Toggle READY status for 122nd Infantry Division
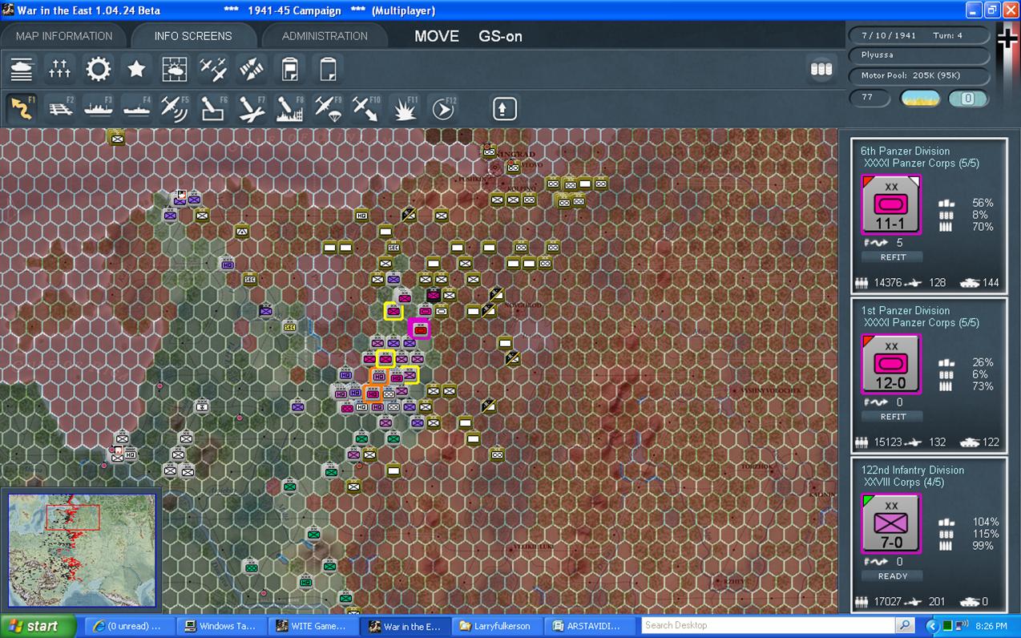This screenshot has height=638, width=1021. coord(893,576)
